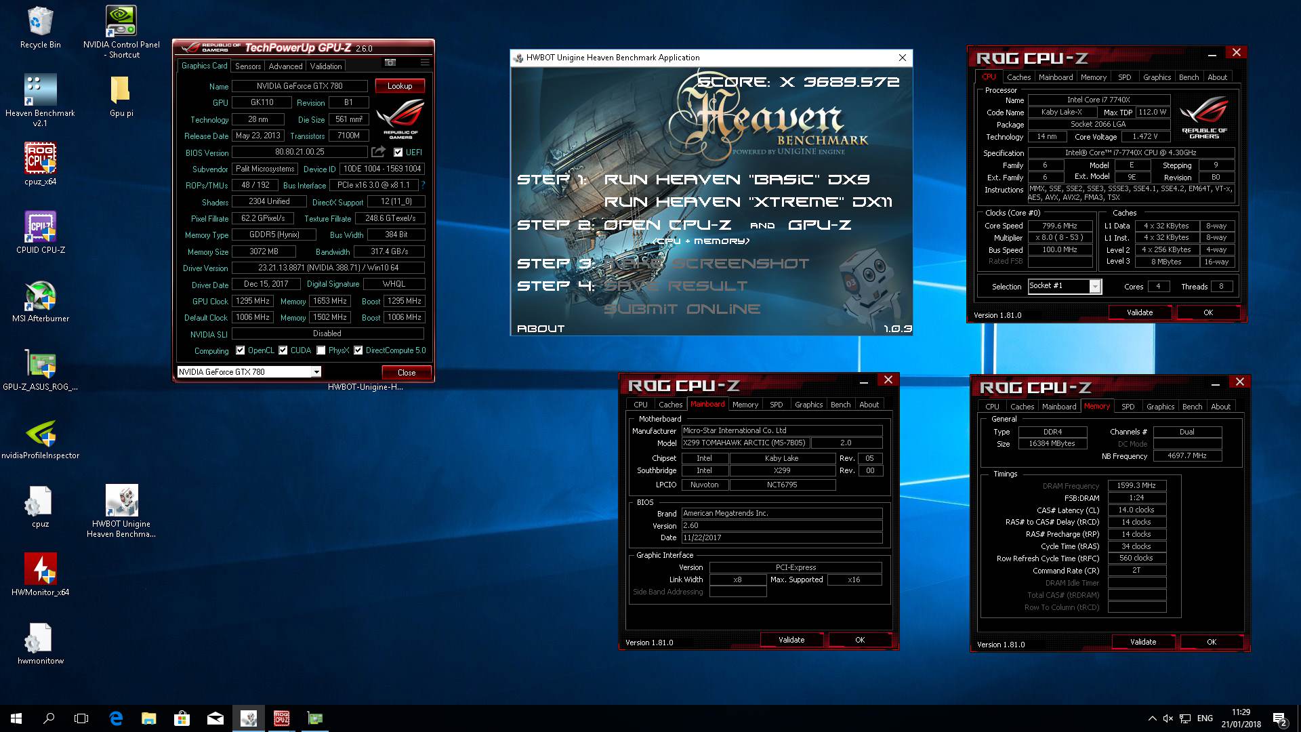Launch HWMonitor_x64 desktop icon
The height and width of the screenshot is (732, 1301).
coord(41,575)
